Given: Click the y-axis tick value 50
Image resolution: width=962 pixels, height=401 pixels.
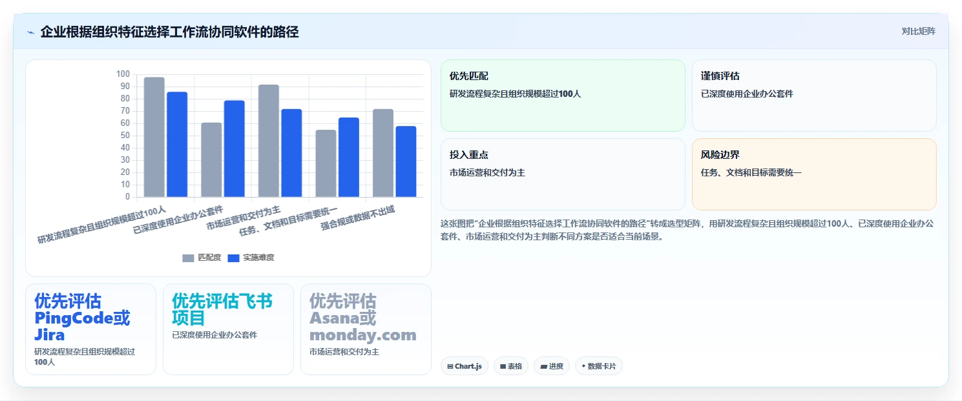Looking at the screenshot, I should [125, 136].
